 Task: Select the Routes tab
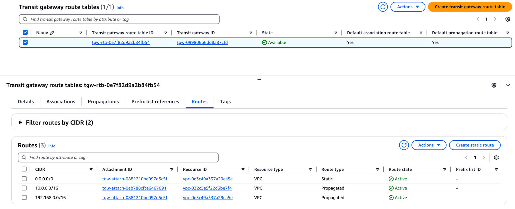coord(200,102)
